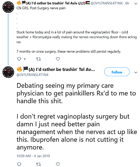Click the display name on the second tweet
This screenshot has height=167, width=140.
[56, 69]
